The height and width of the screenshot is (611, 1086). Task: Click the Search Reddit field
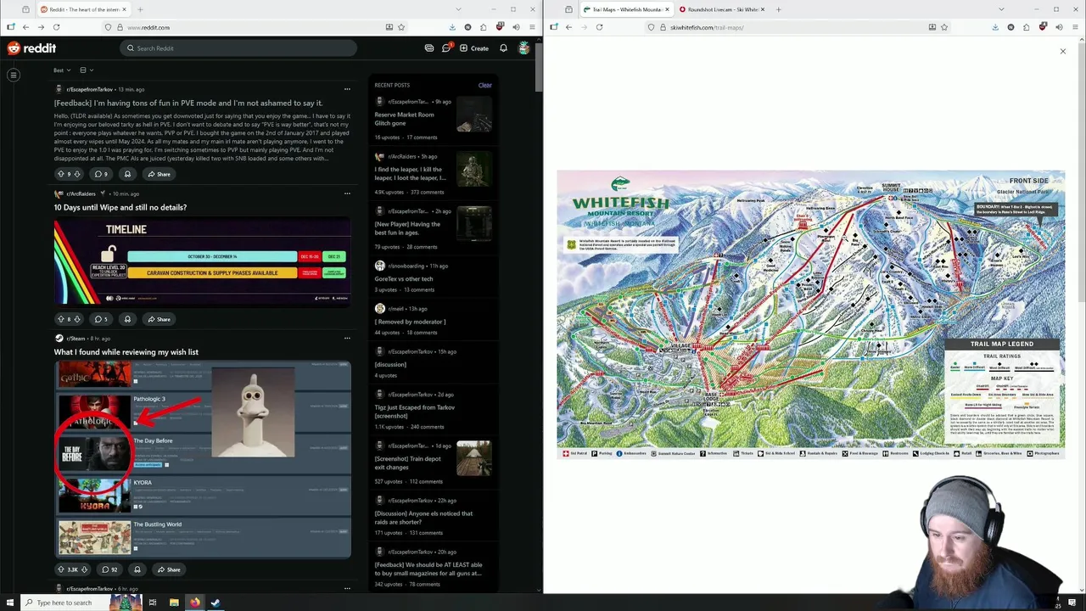pos(238,48)
